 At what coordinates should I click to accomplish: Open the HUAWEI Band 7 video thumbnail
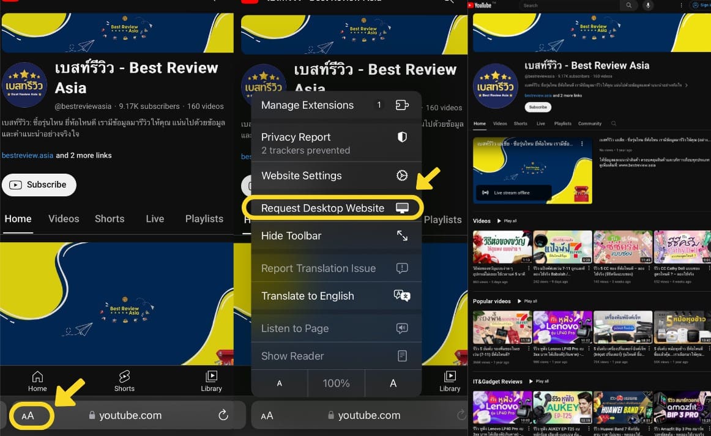click(622, 408)
